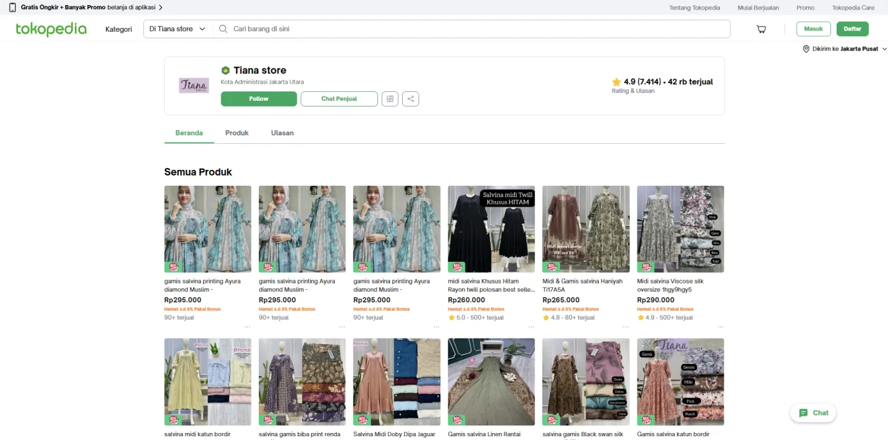Click the 4.9 · 500+ terjual rating
Viewport: 888px width, 440px height.
665,318
